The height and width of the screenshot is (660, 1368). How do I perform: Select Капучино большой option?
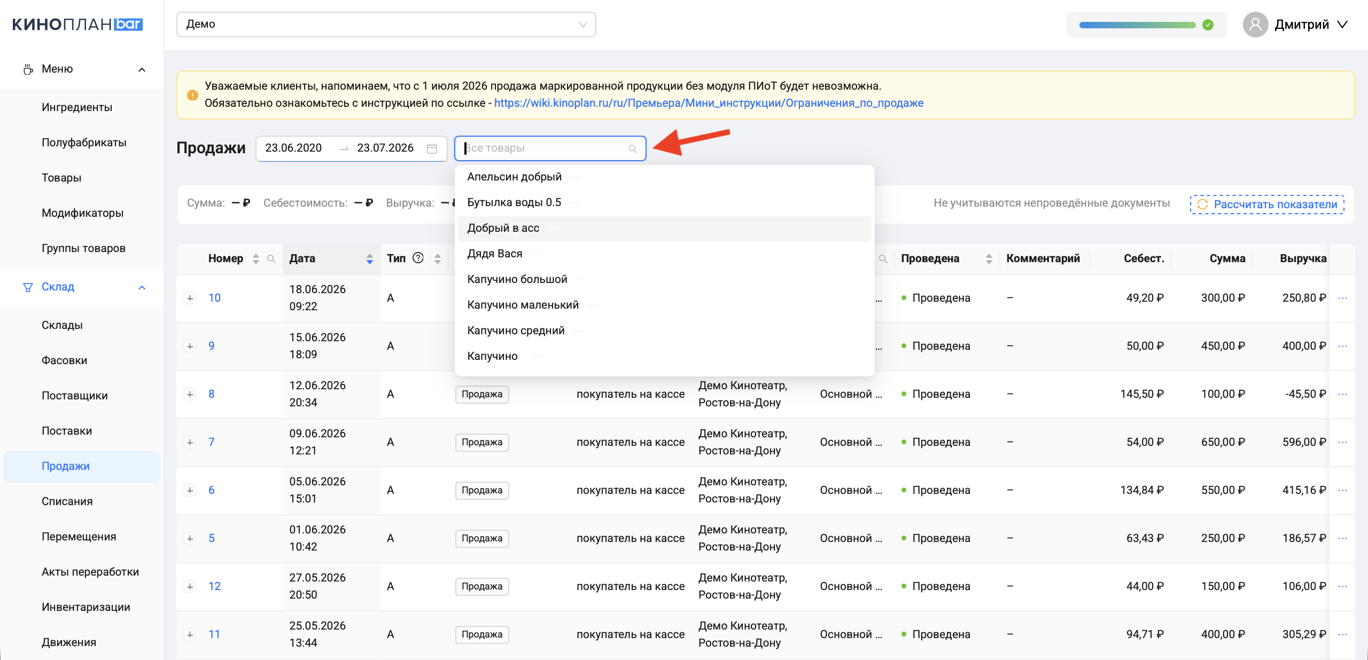(x=664, y=279)
